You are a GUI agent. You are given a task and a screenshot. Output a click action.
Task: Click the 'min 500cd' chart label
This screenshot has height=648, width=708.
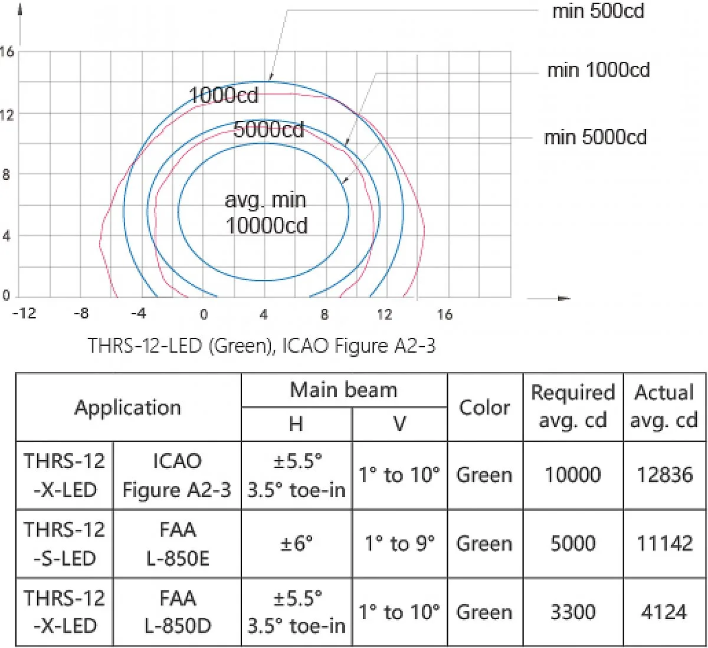tap(598, 11)
